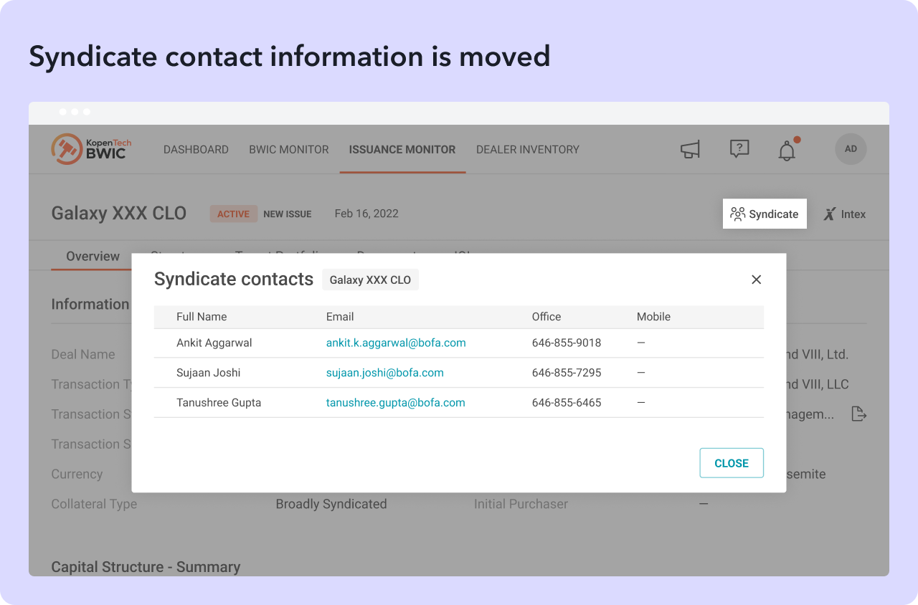Image resolution: width=918 pixels, height=605 pixels.
Task: Open the AD user avatar menu
Action: click(x=851, y=149)
